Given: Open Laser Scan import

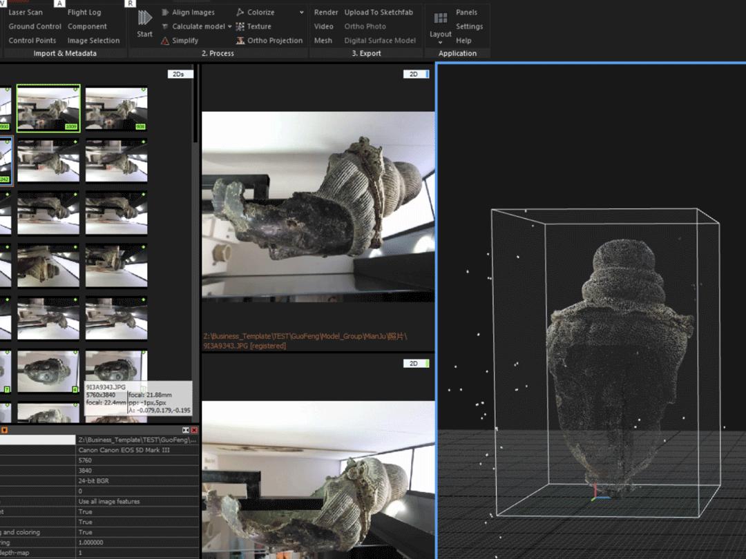Looking at the screenshot, I should 26,12.
